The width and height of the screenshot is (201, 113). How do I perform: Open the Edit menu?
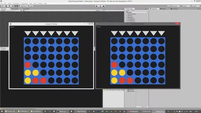(5, 3)
